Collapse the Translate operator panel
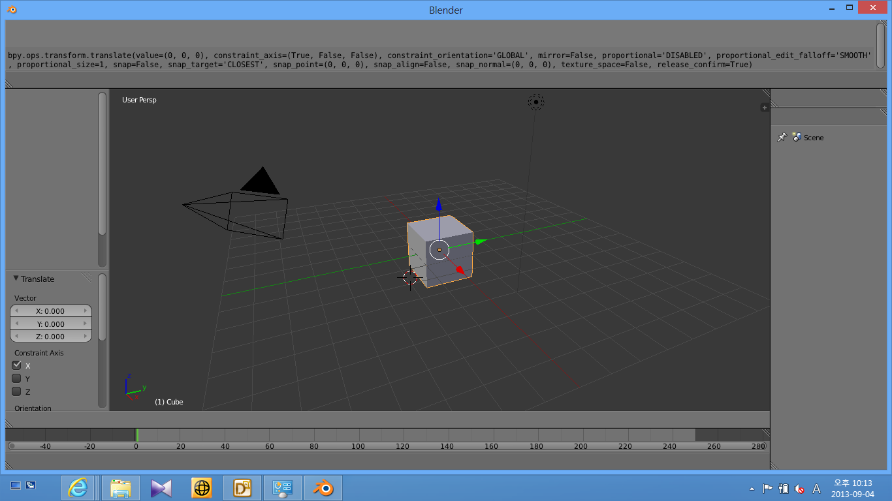The height and width of the screenshot is (501, 892). pyautogui.click(x=16, y=279)
